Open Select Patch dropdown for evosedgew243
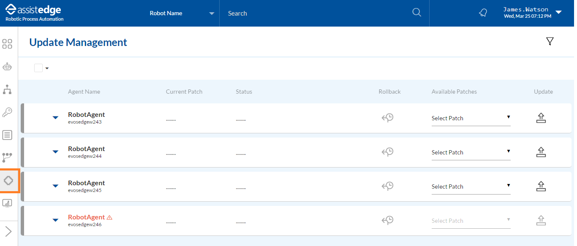The image size is (577, 246). pos(471,118)
